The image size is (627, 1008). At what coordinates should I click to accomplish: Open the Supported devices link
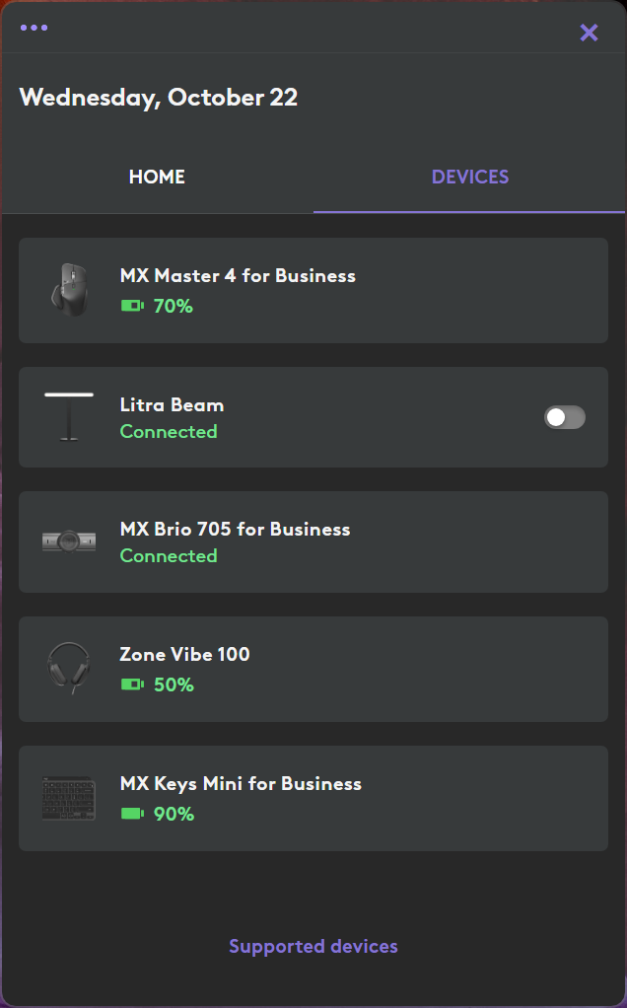[313, 946]
